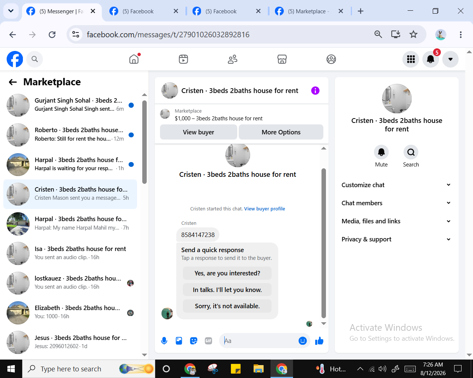Open the Friends icon in top navigation

tap(232, 59)
